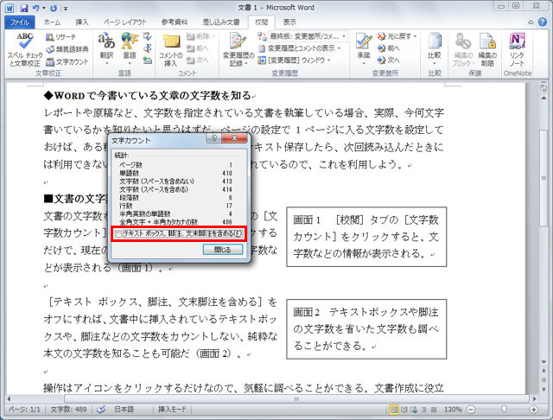Switch to the 参考資料 tab
553x420 pixels.
click(175, 22)
